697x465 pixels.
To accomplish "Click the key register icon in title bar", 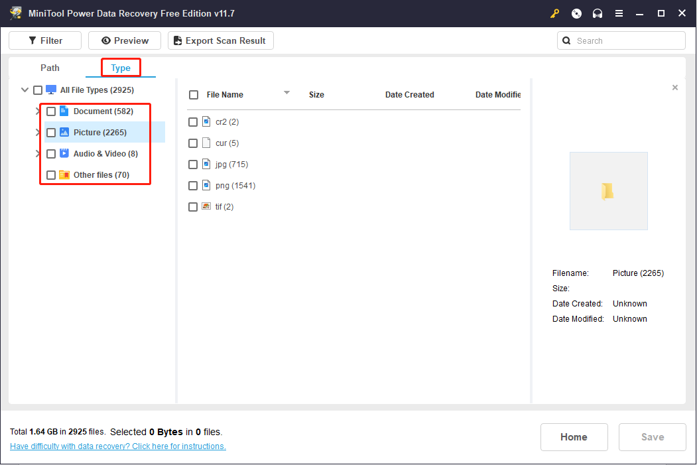I will 554,13.
